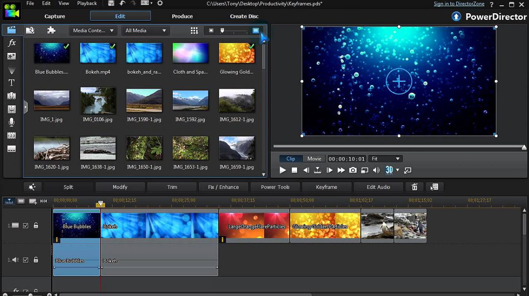
Task: Open the voice-over Microphone room
Action: click(x=11, y=123)
